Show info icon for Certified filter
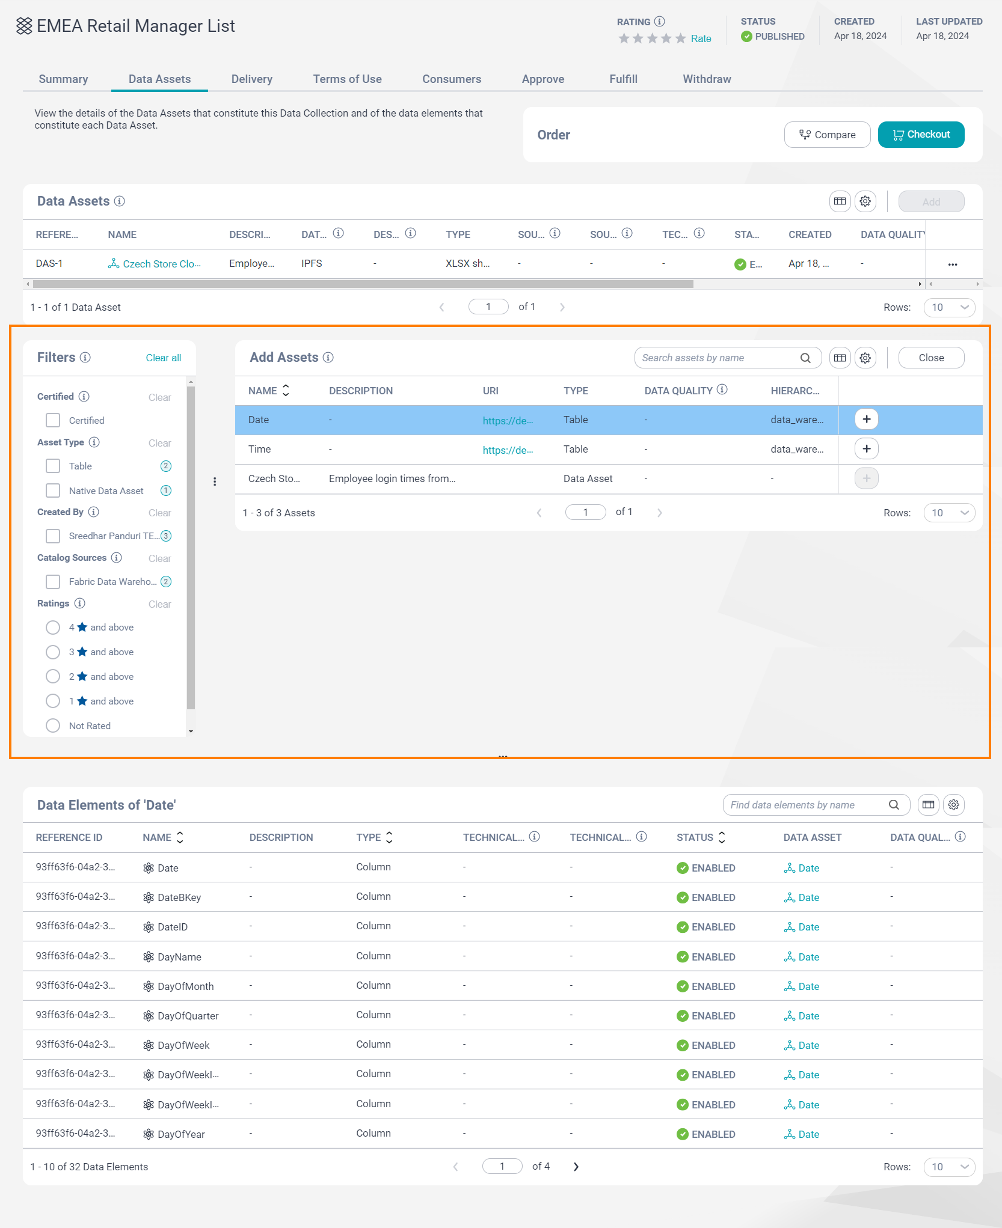 [x=84, y=397]
